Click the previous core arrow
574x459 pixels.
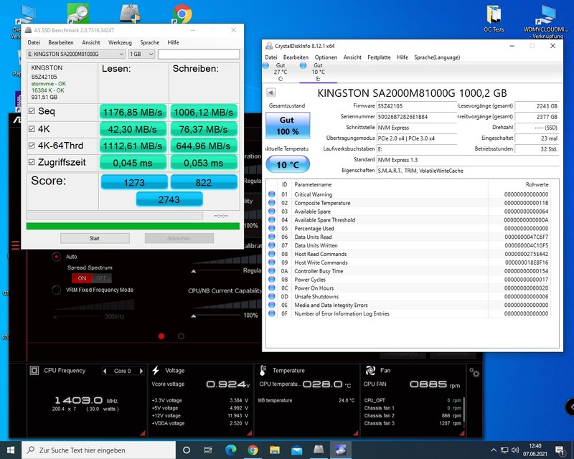105,371
